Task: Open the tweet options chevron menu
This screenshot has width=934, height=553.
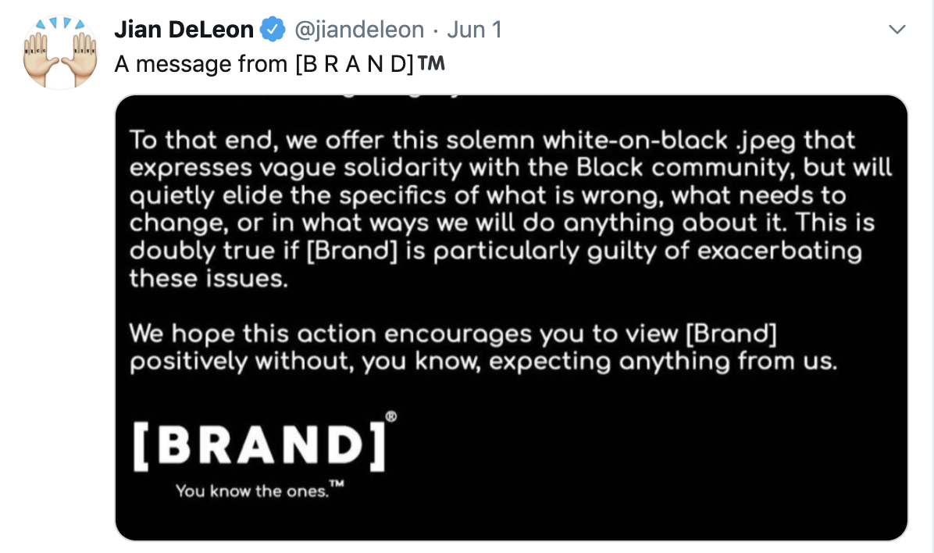Action: pyautogui.click(x=897, y=30)
